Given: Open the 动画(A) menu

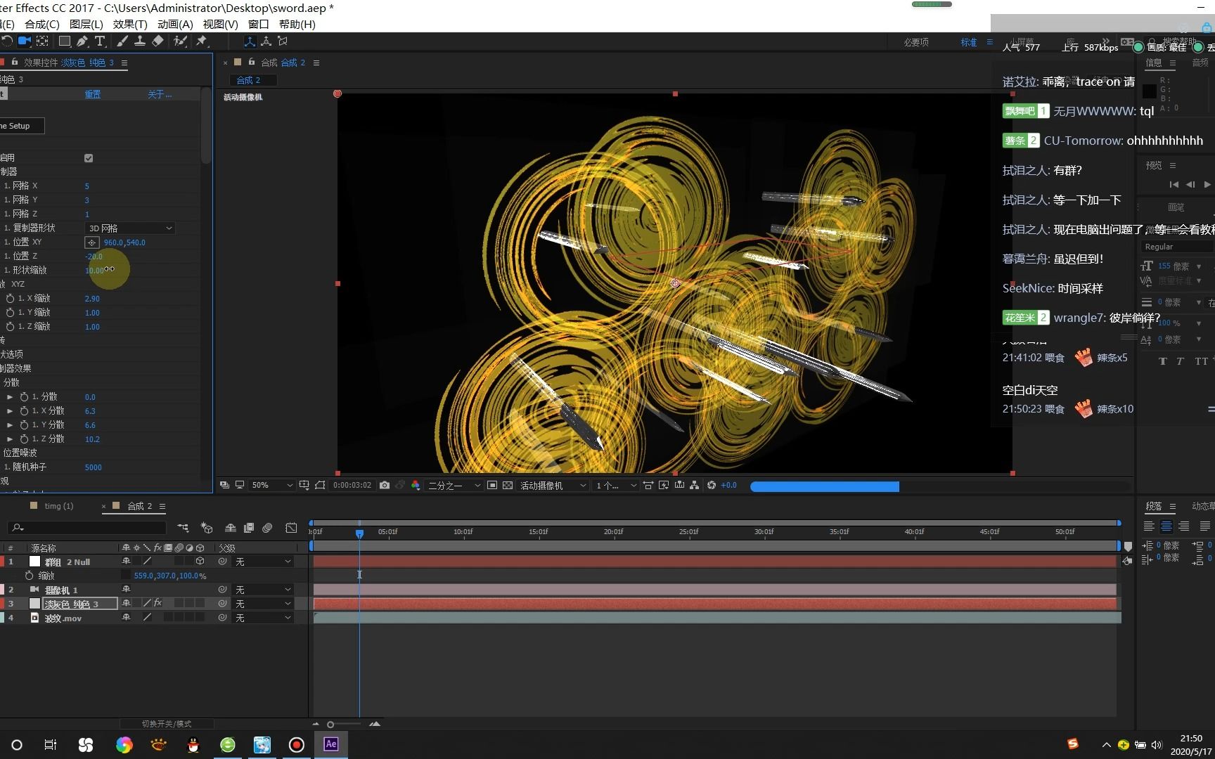Looking at the screenshot, I should point(175,24).
